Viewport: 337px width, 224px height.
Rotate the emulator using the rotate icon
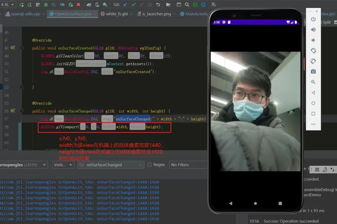(x=313, y=51)
